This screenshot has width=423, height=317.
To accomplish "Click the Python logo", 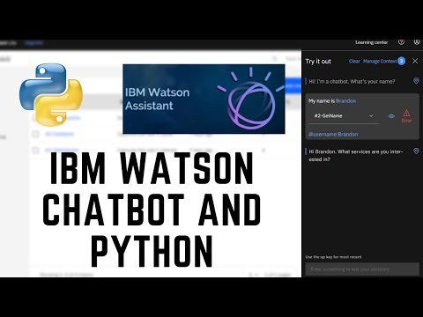I will (x=51, y=95).
